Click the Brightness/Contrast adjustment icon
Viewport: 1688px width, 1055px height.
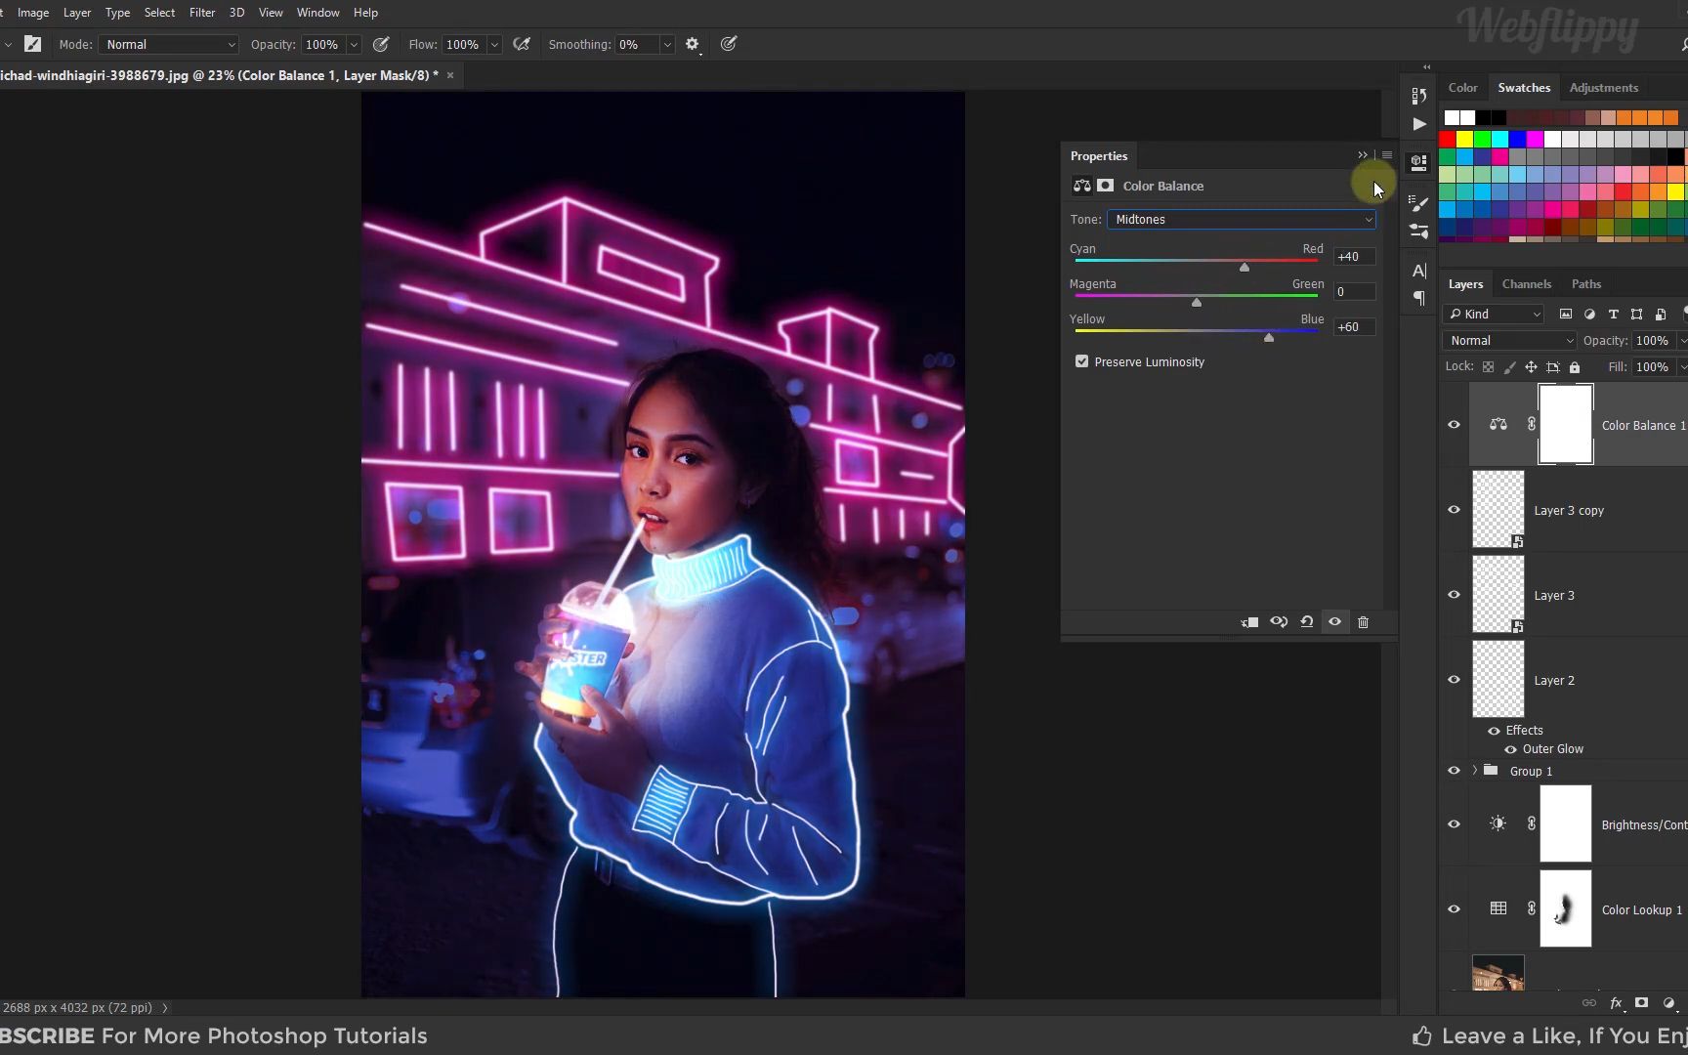[1498, 823]
